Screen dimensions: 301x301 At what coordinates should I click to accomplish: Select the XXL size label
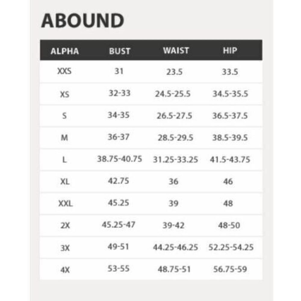(65, 203)
